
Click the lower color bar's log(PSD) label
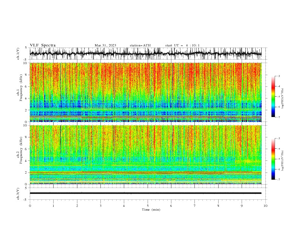[x=283, y=161]
